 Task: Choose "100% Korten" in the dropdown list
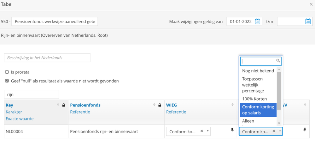point(254,99)
